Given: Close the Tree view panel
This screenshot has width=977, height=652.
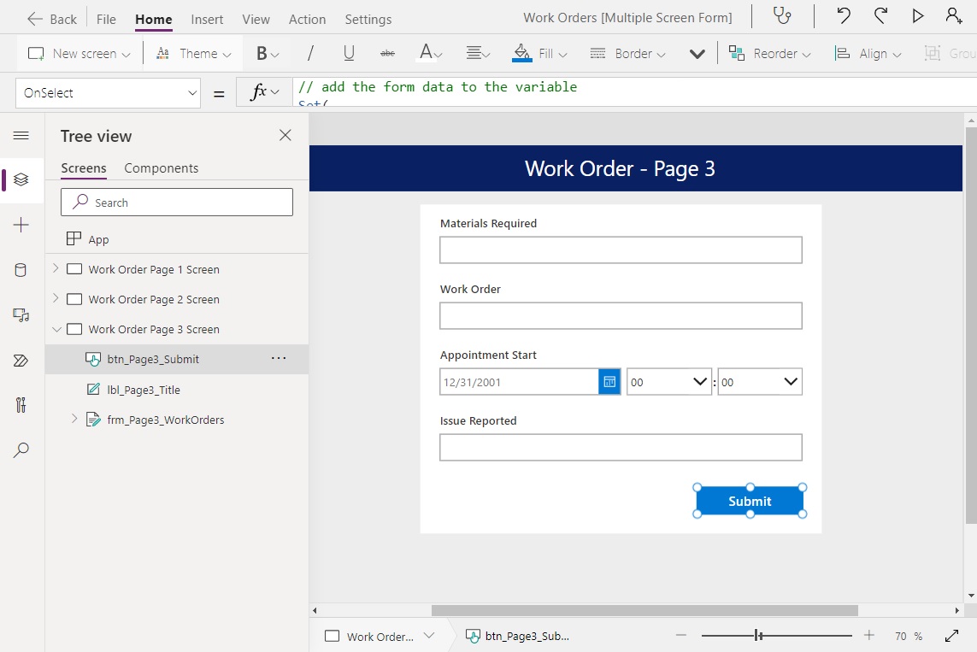Looking at the screenshot, I should (285, 135).
